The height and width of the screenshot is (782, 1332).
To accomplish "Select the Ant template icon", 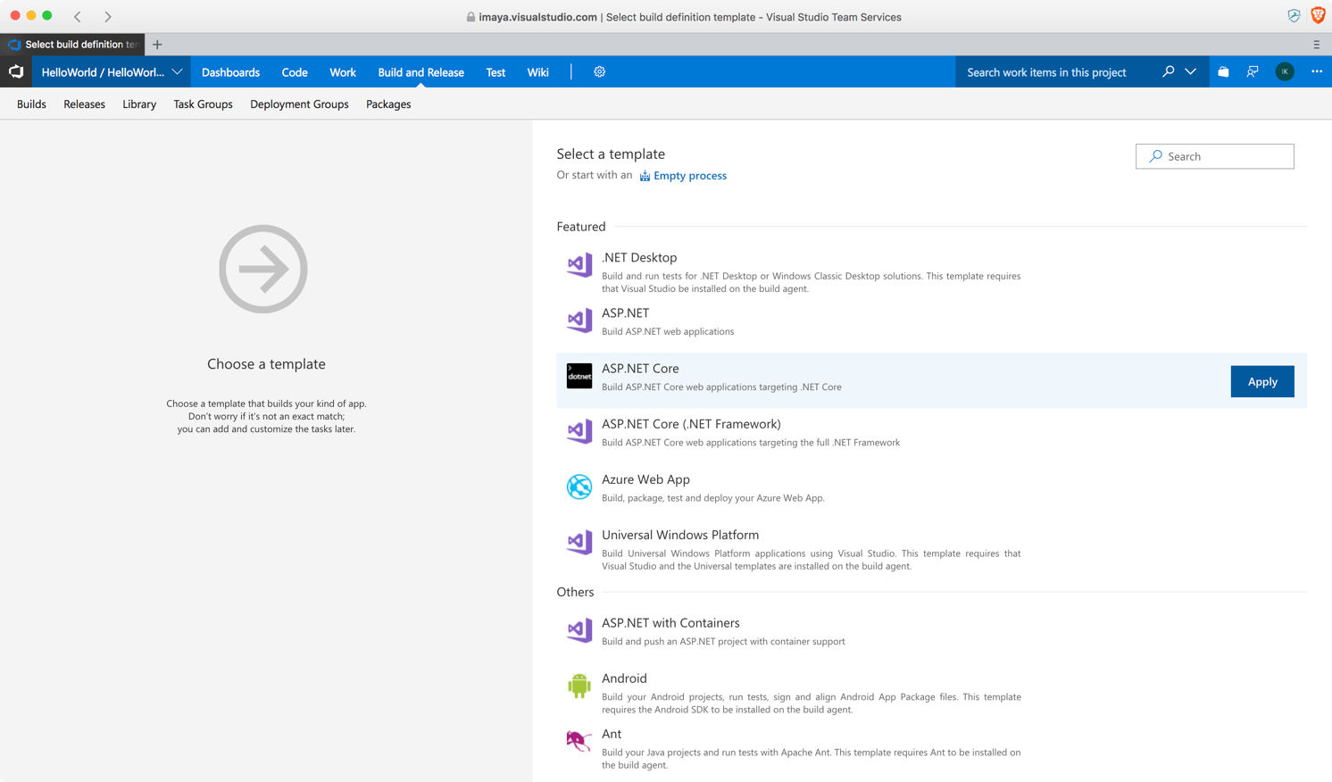I will [579, 740].
